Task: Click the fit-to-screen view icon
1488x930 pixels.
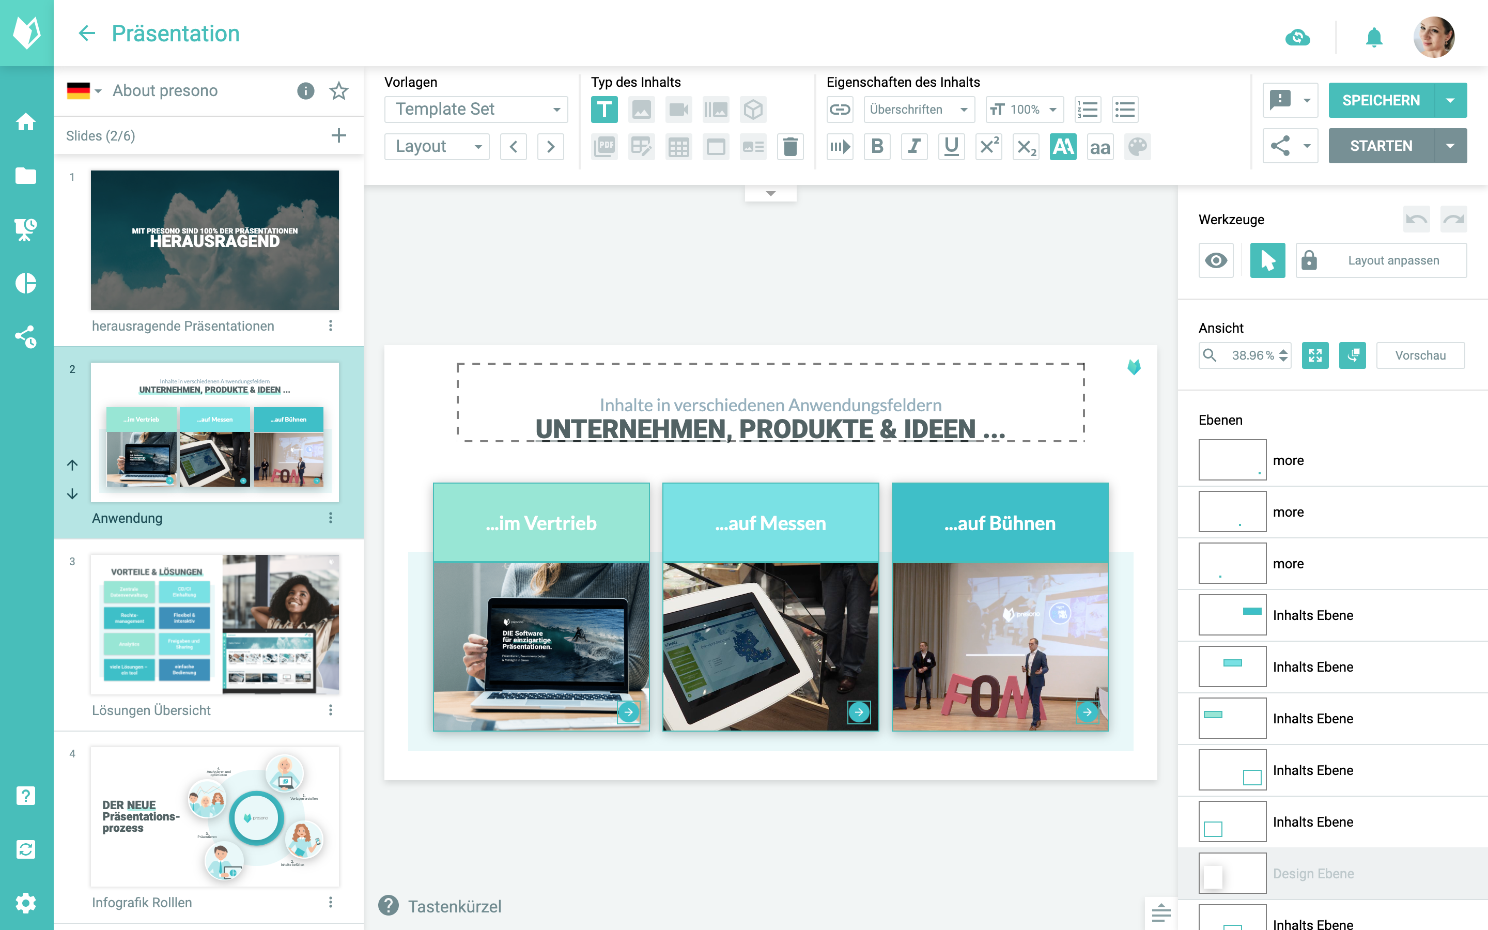Action: click(x=1315, y=355)
